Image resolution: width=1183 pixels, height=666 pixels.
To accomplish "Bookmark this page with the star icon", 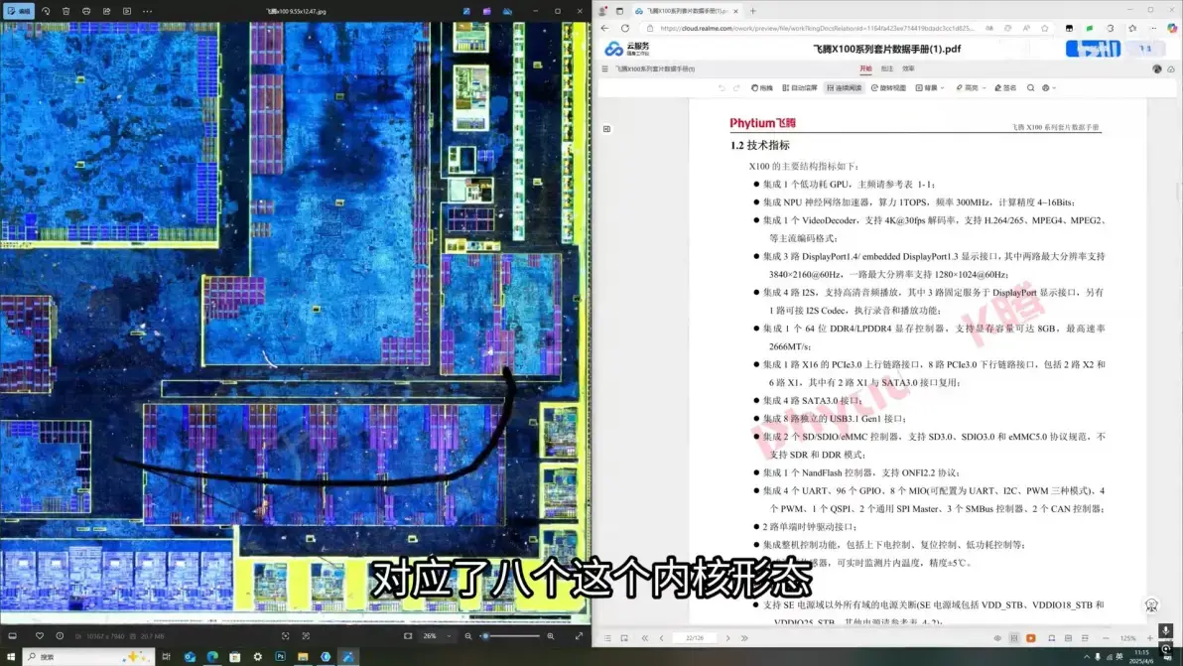I will coord(1045,28).
